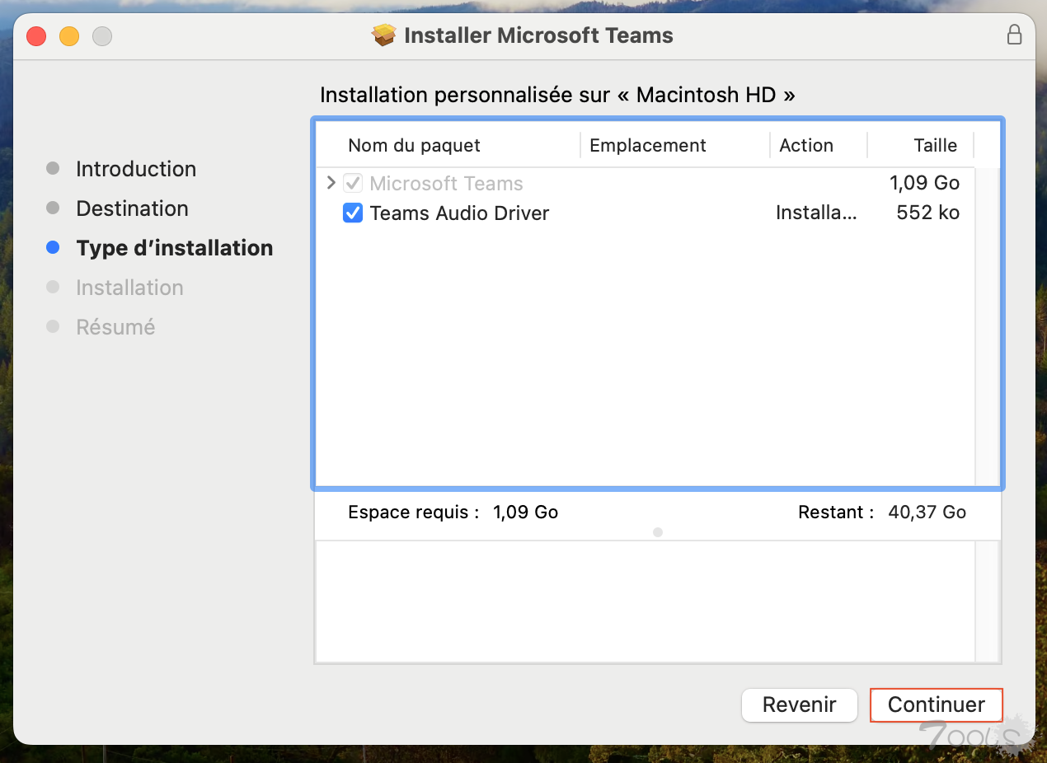The image size is (1047, 763).
Task: Click the Espace requis value
Action: [x=525, y=513]
